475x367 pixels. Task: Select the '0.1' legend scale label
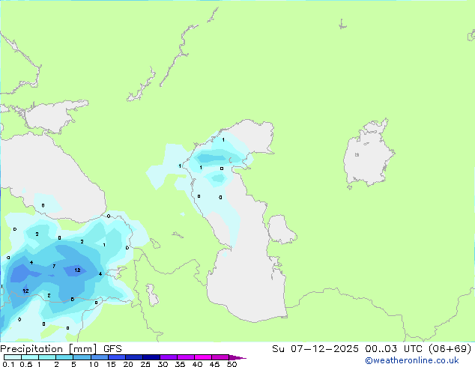[x=8, y=364]
